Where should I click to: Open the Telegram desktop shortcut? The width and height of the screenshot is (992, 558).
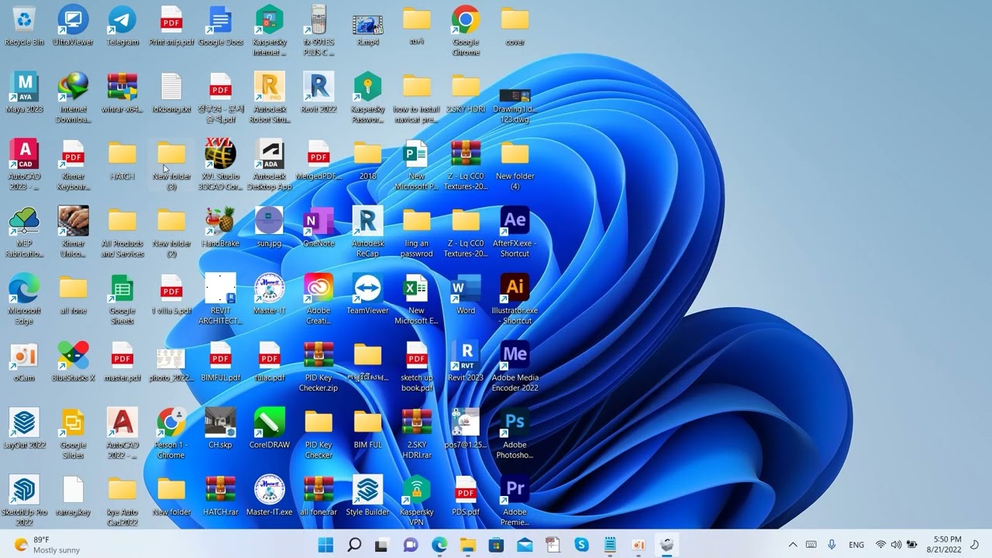click(122, 26)
